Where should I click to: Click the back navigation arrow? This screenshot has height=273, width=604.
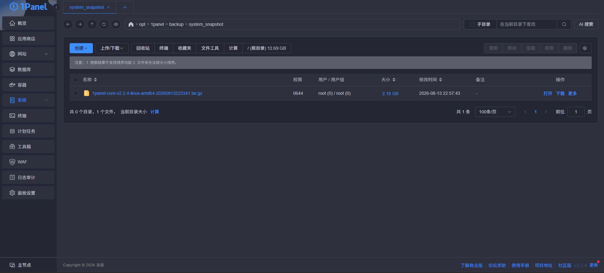[68, 24]
